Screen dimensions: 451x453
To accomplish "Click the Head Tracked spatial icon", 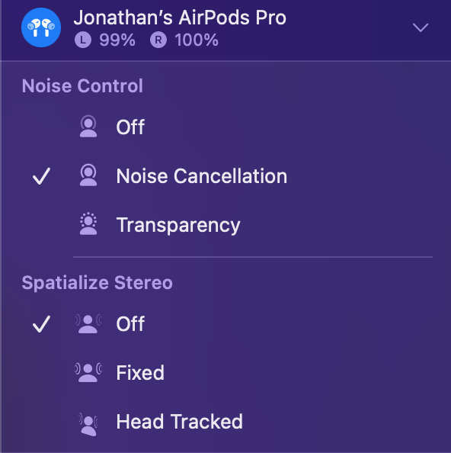I will [x=88, y=423].
